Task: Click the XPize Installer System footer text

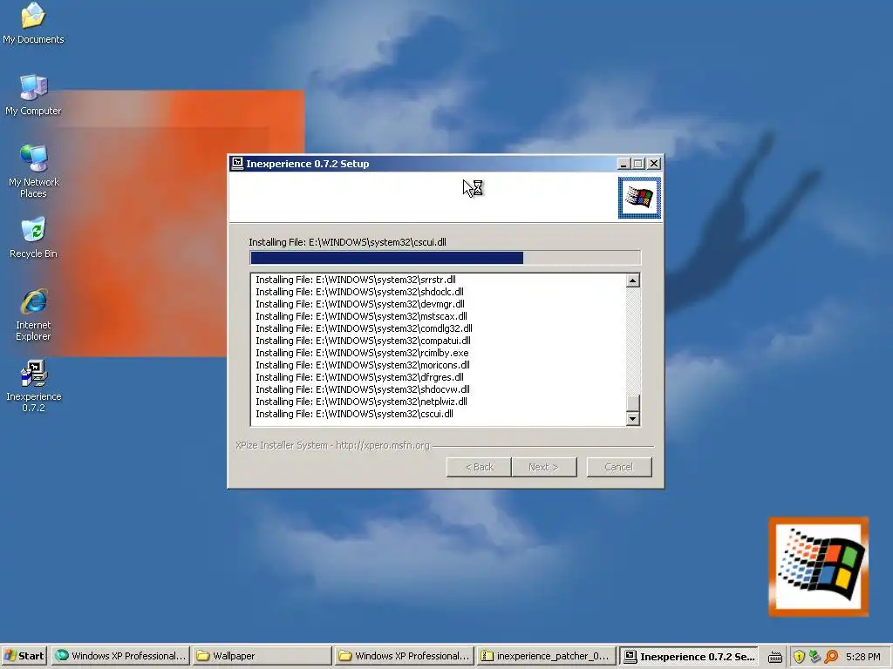Action: click(x=332, y=445)
